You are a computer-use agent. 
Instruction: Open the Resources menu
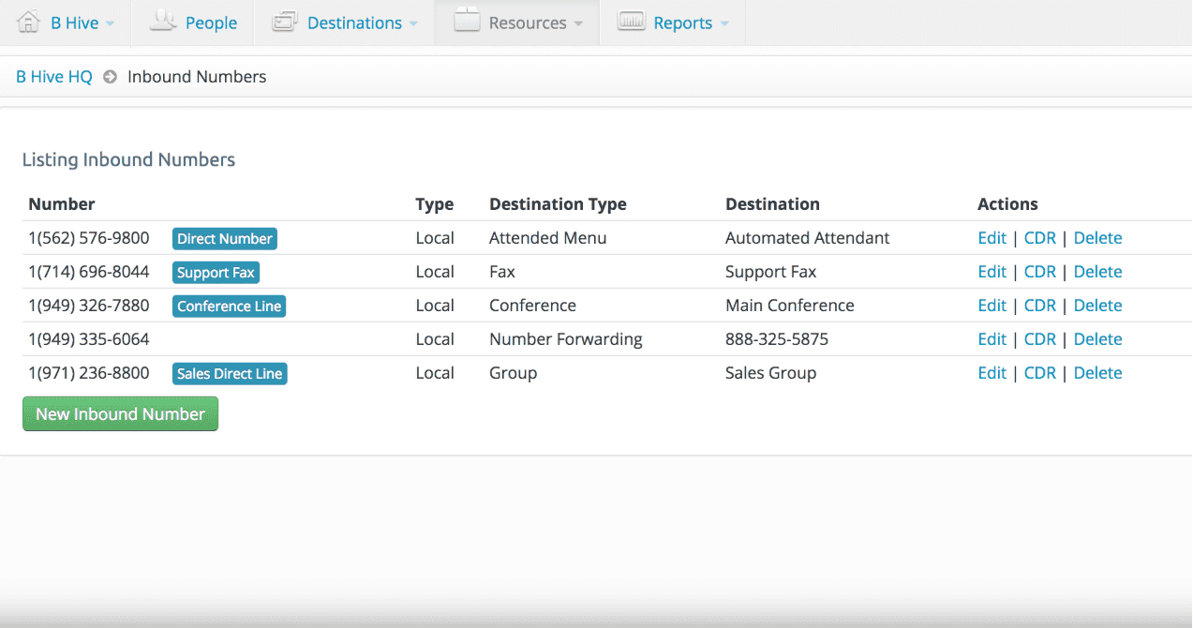(x=528, y=23)
